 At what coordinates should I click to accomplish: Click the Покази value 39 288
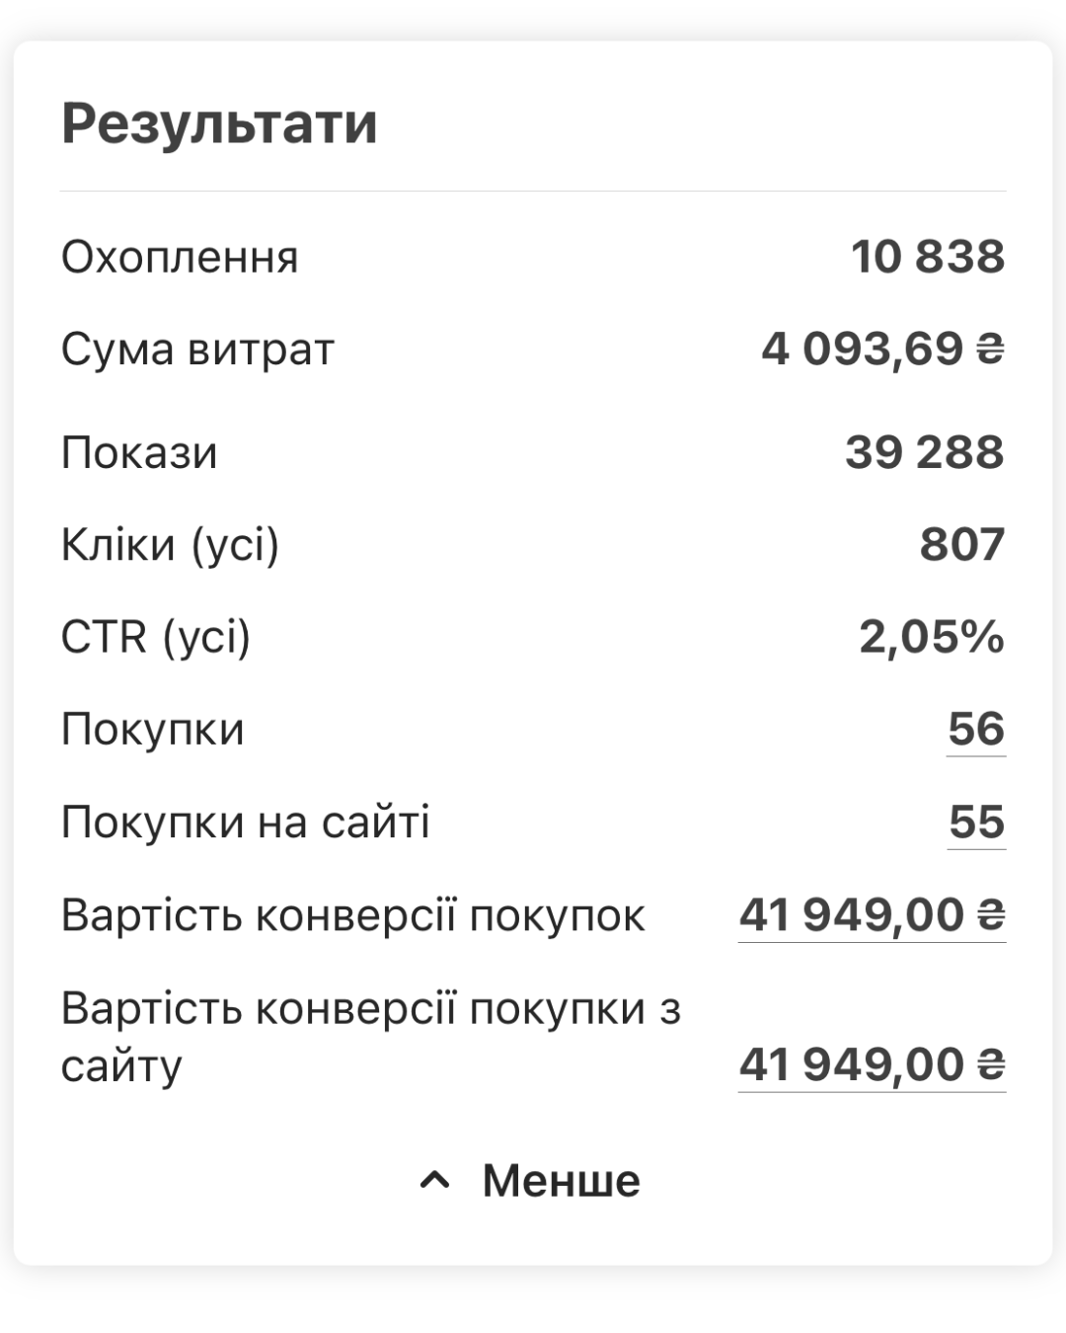(x=925, y=452)
